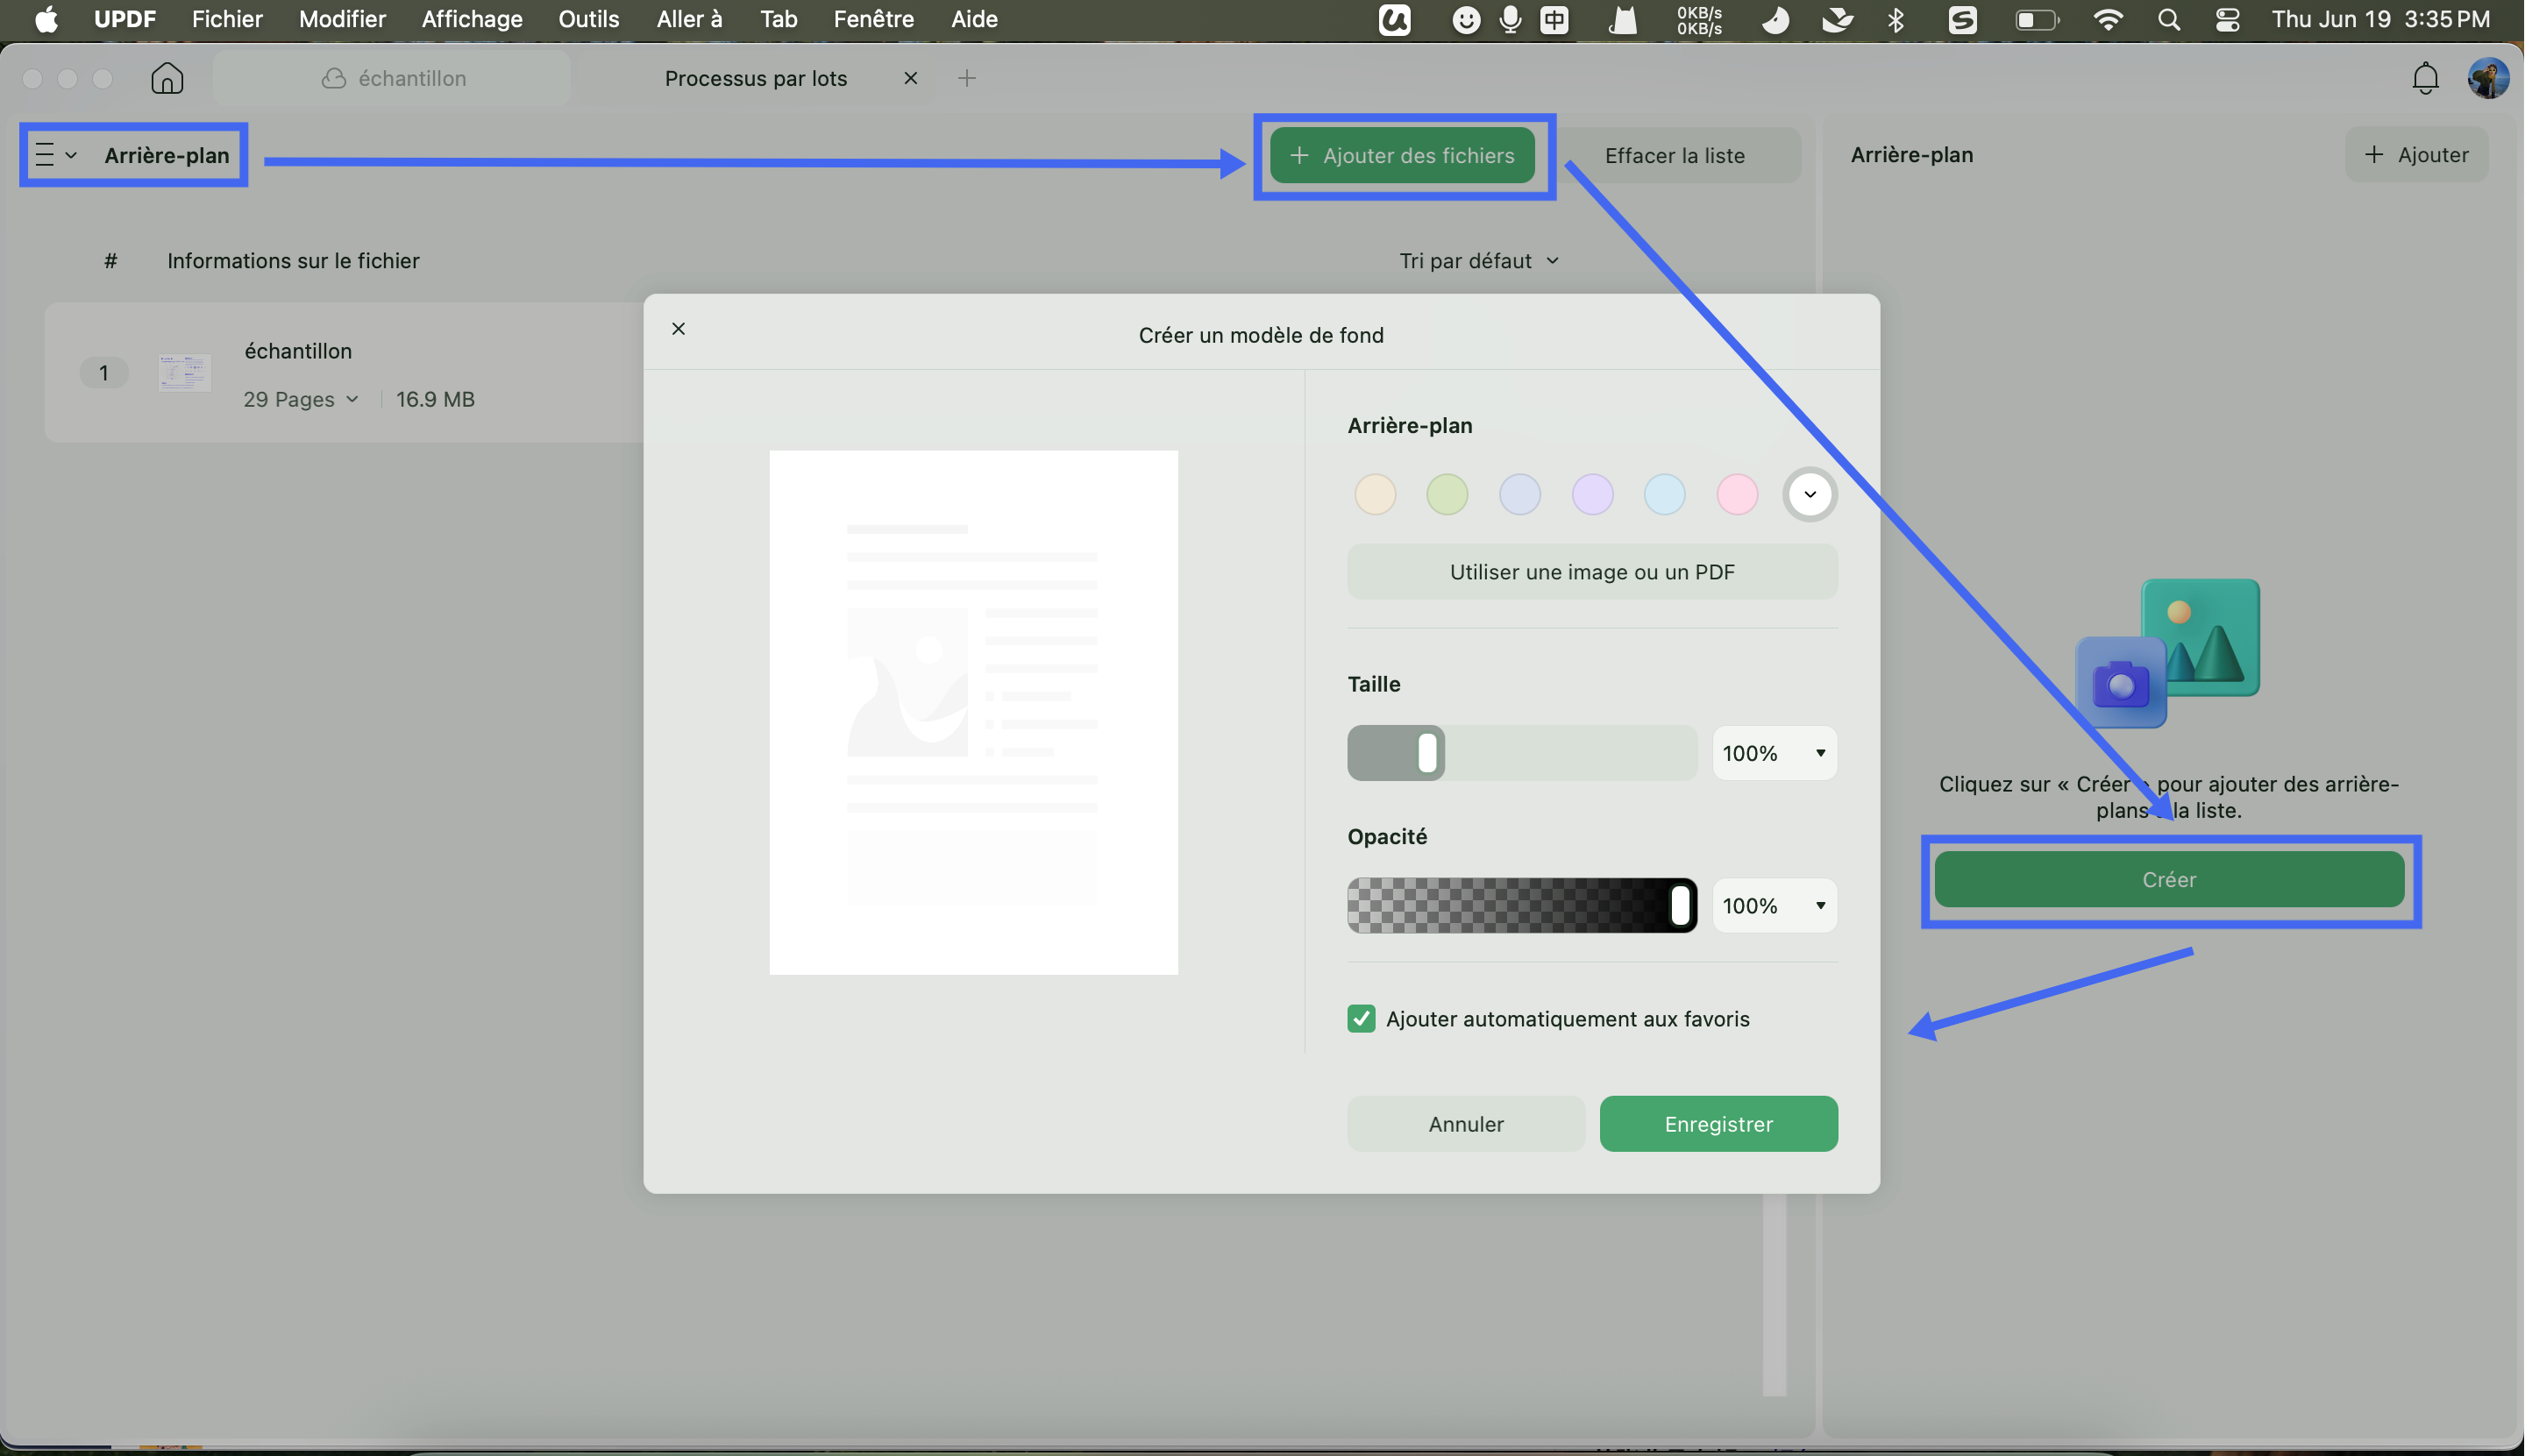Open the Opacité percentage dropdown
This screenshot has width=2525, height=1456.
[1774, 905]
